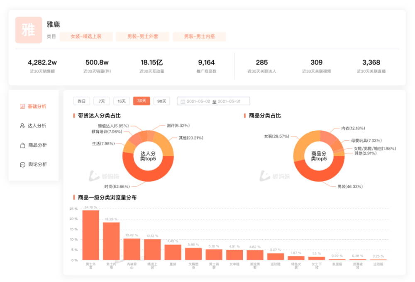Select the 30天 time range button
The image size is (415, 282).
click(x=142, y=101)
